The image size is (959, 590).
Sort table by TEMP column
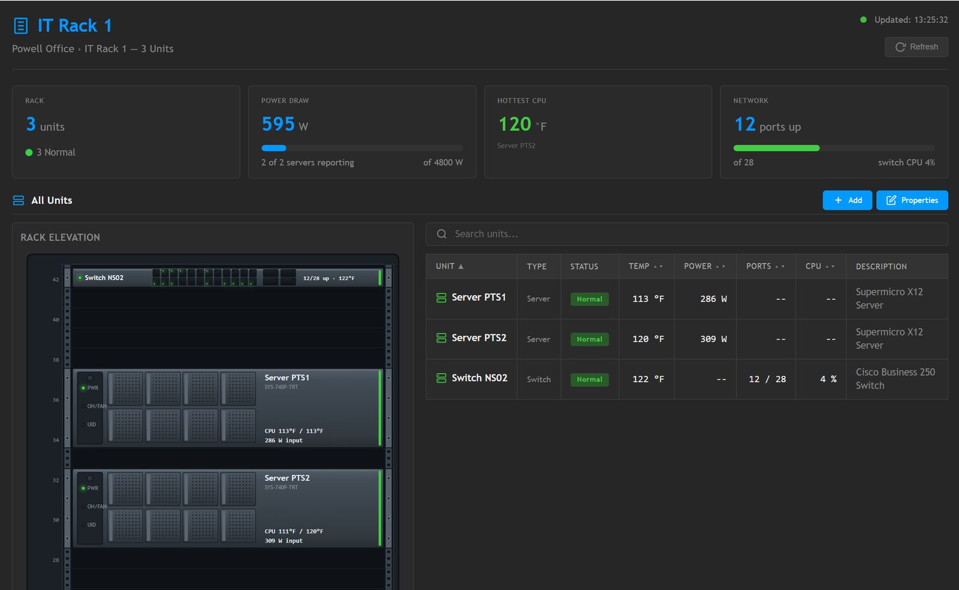click(646, 266)
